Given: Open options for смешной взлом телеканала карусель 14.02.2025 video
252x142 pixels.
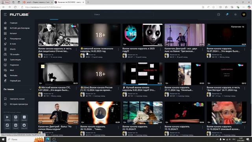Looking at the screenshot, I should [118, 49].
